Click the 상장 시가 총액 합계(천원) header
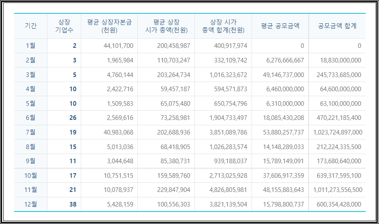The width and height of the screenshot is (379, 224). (x=223, y=26)
